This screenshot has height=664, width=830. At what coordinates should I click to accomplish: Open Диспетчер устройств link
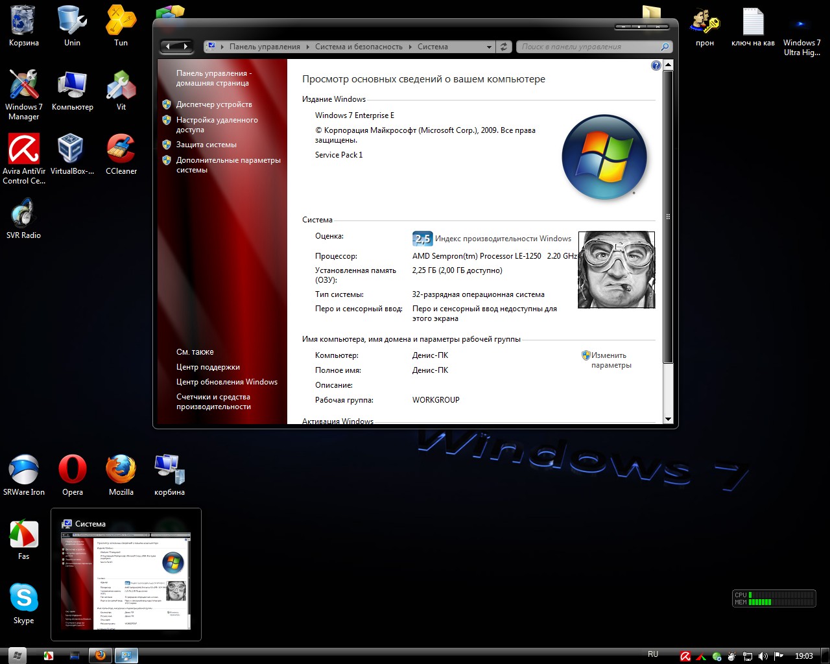click(214, 104)
